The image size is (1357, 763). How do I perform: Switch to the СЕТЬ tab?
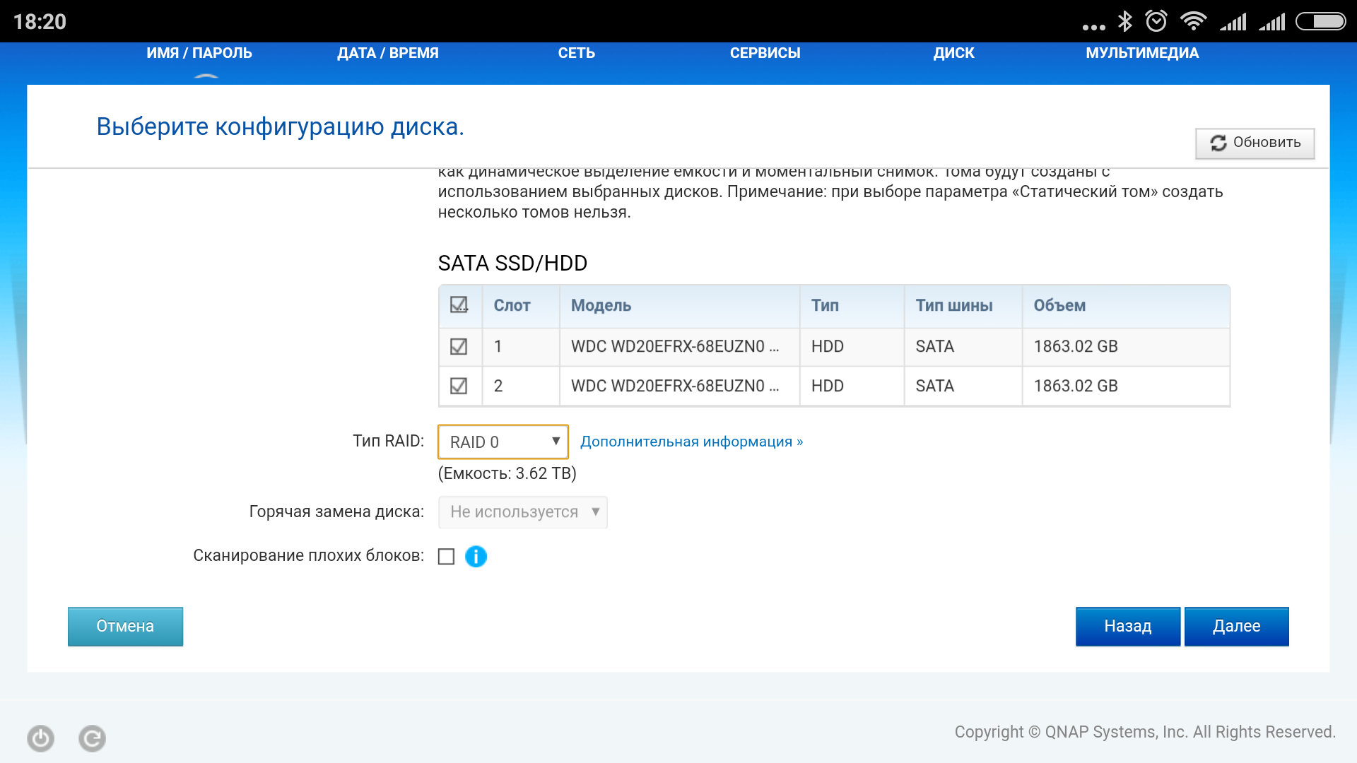point(576,53)
